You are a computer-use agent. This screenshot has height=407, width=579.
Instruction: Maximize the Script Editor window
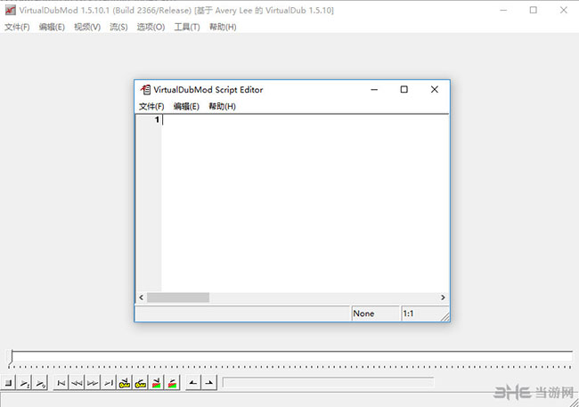(404, 89)
